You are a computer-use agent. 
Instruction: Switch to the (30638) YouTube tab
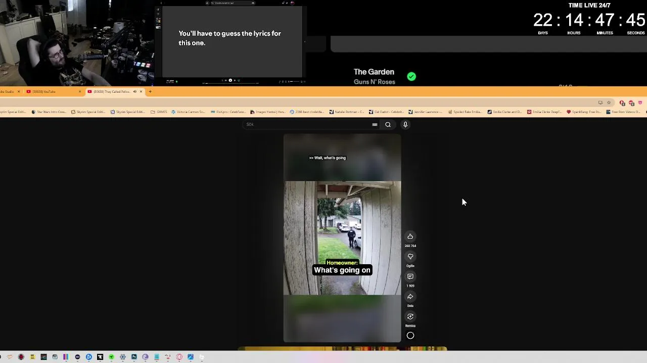(x=54, y=91)
